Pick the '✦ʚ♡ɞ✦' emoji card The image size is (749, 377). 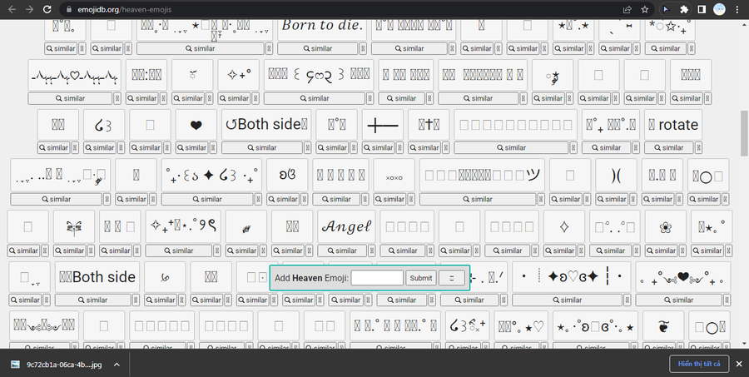tap(572, 276)
